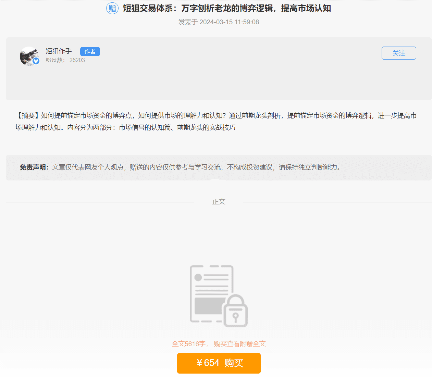Click the 正文 section heading
The image size is (432, 377).
tap(219, 202)
